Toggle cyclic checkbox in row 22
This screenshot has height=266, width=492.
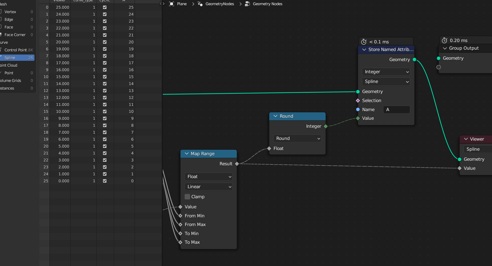point(105,160)
